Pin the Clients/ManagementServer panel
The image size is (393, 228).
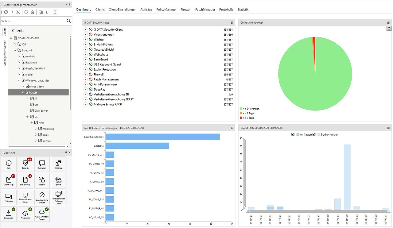pos(69,5)
